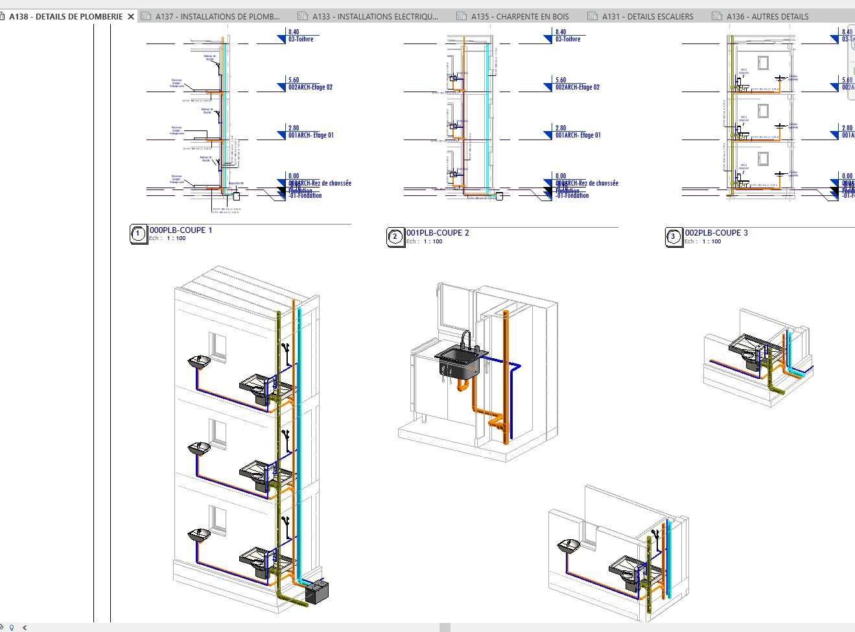This screenshot has width=855, height=632.
Task: Select 03-Toiture level label in Coupe 2
Action: [568, 39]
